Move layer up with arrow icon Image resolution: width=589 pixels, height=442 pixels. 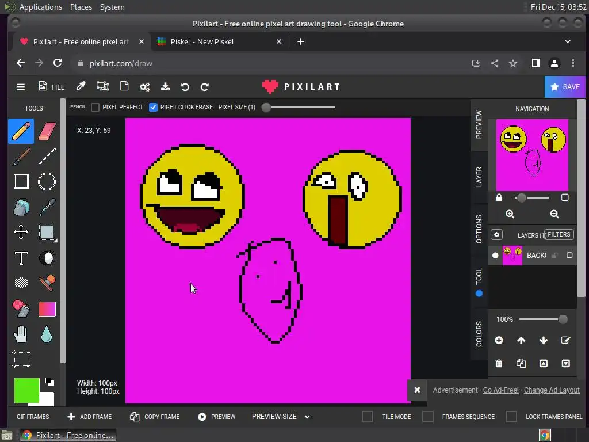tap(521, 341)
